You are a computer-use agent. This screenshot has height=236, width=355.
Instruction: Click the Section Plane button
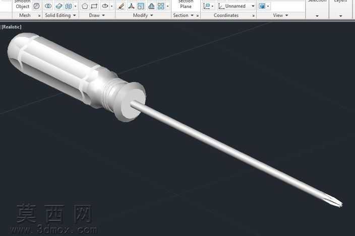[186, 5]
